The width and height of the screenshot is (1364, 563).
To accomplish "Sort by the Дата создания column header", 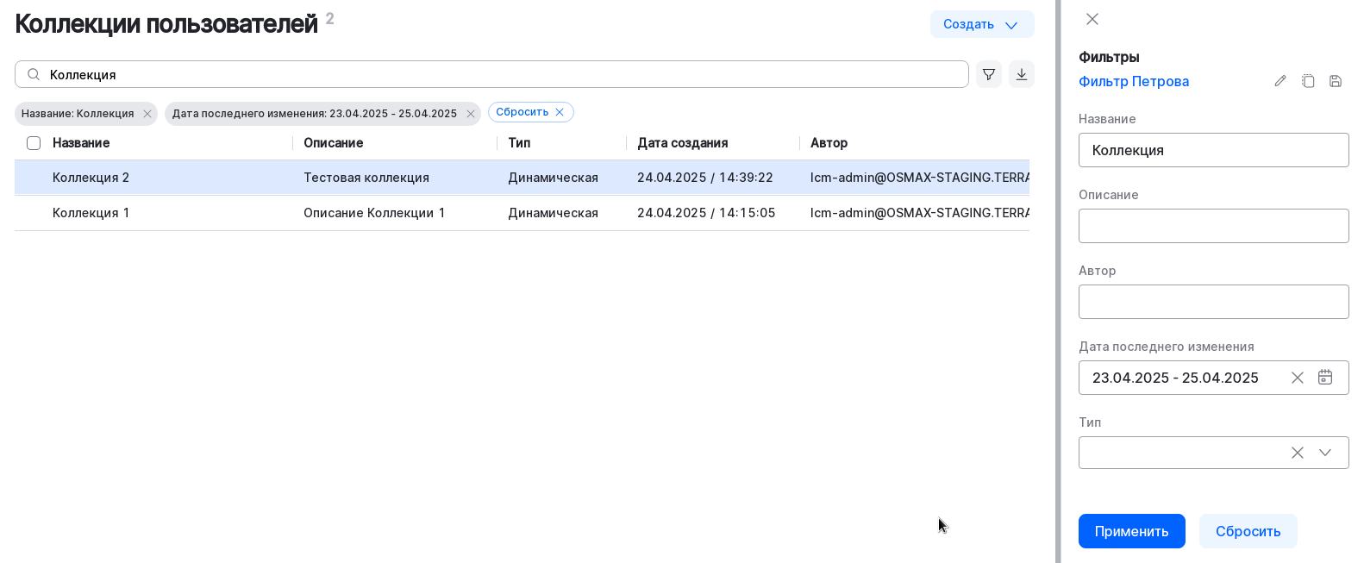I will coord(682,143).
